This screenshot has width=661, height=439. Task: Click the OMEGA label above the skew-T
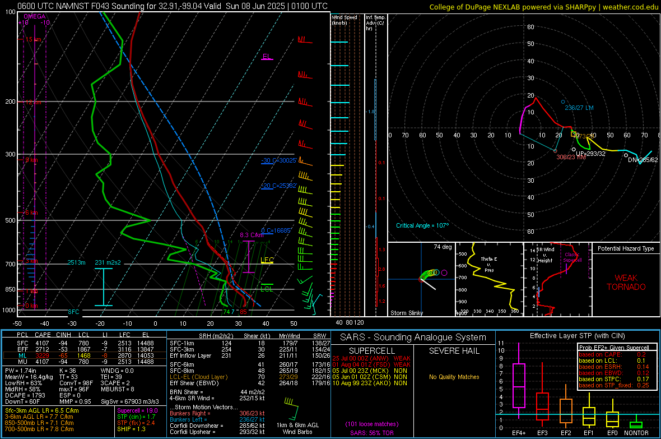click(x=35, y=16)
